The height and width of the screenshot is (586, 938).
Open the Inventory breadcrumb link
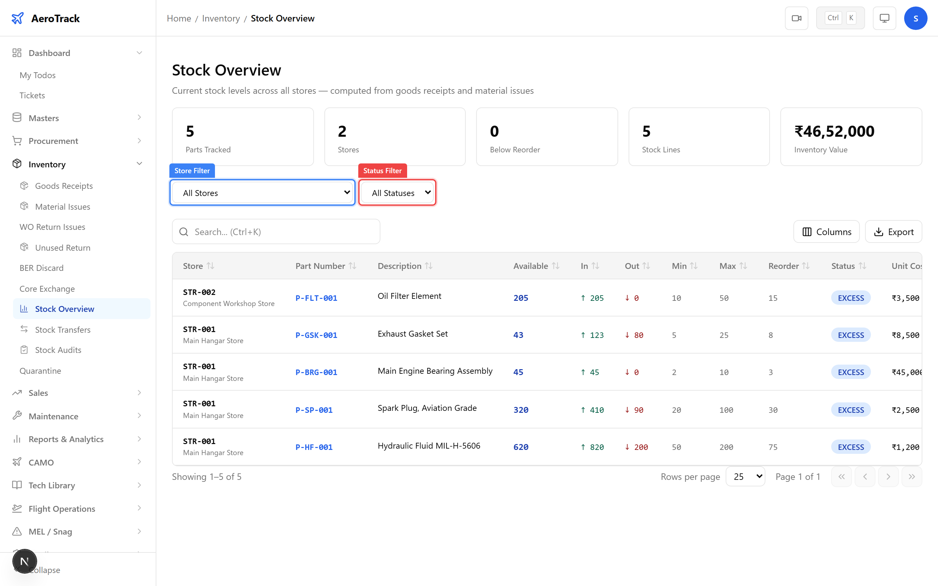click(x=221, y=18)
